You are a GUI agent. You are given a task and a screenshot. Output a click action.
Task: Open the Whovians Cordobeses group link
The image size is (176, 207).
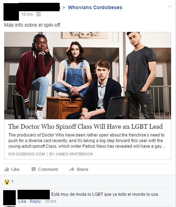pyautogui.click(x=95, y=7)
